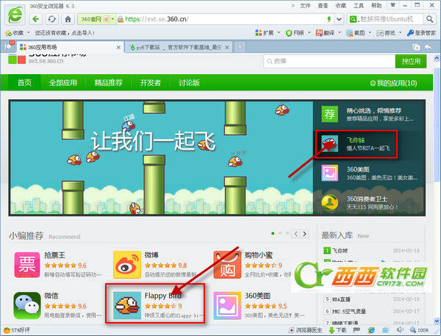Image resolution: width=441 pixels, height=336 pixels.
Task: Toggle the sound speaker icon in status bar
Action: pos(399,330)
